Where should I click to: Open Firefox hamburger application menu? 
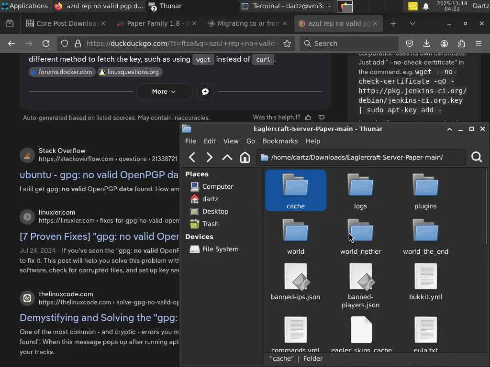tap(479, 43)
